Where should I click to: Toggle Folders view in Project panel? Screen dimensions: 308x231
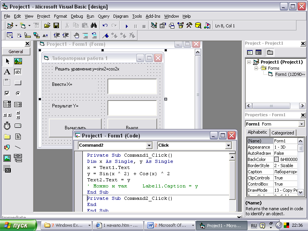270,52
